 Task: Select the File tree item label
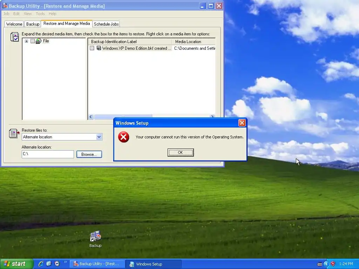(x=46, y=41)
